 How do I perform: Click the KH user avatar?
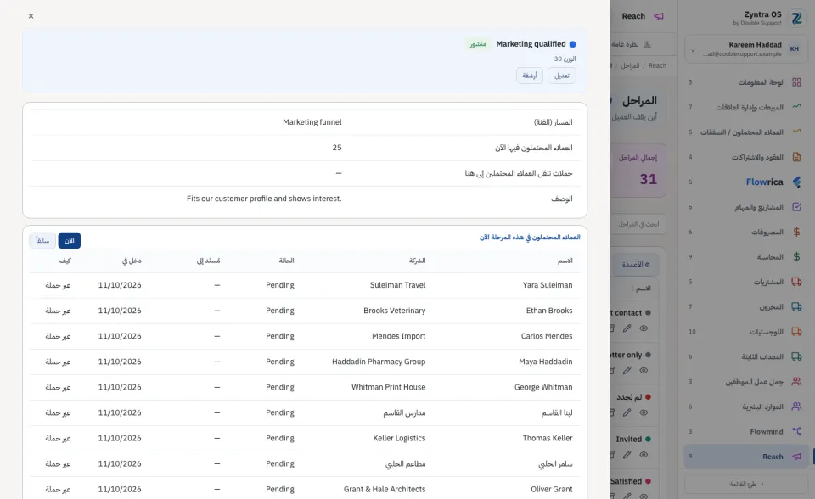tap(795, 49)
